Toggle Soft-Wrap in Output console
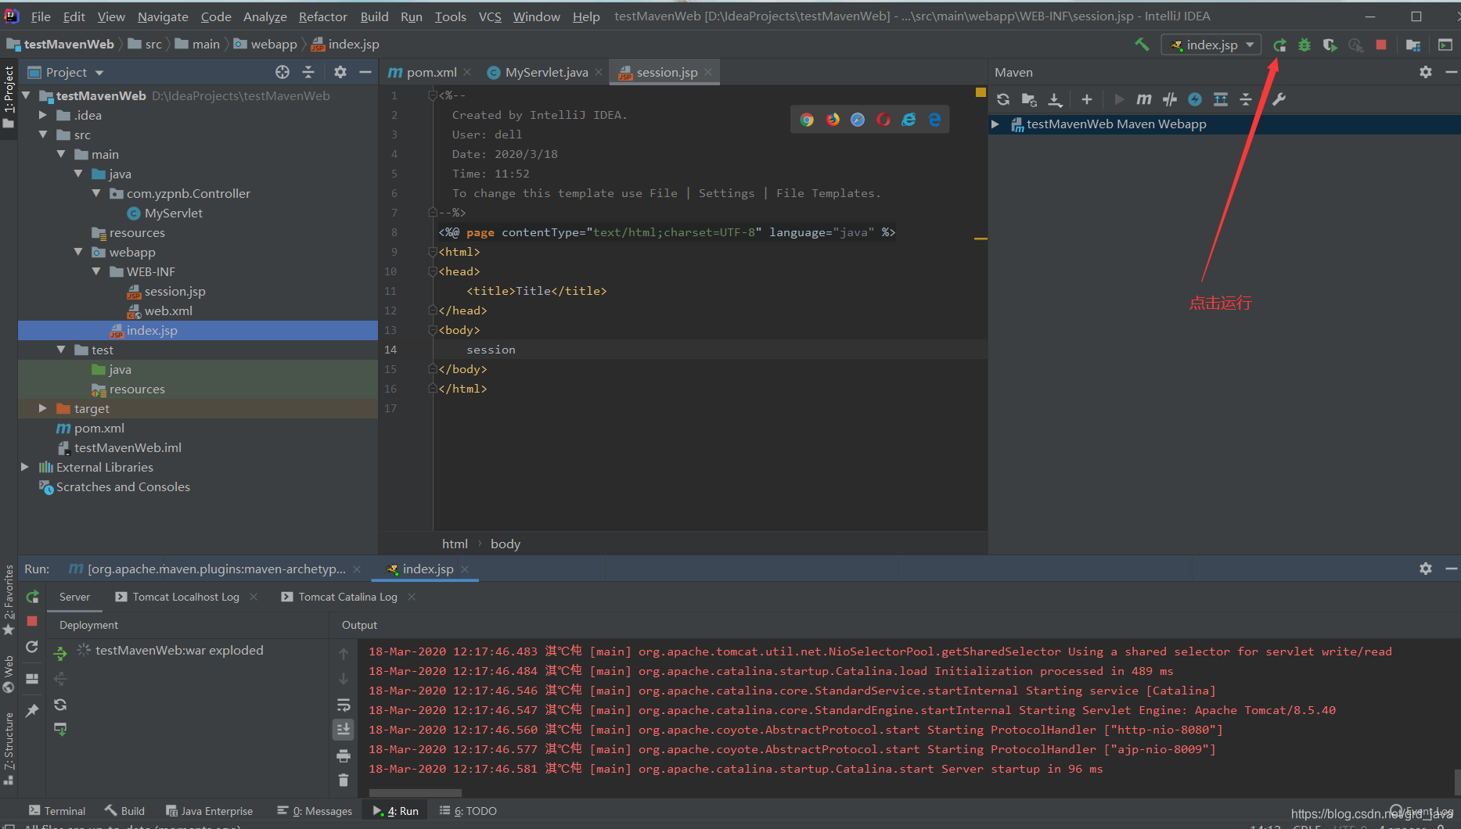The image size is (1461, 829). coord(344,705)
